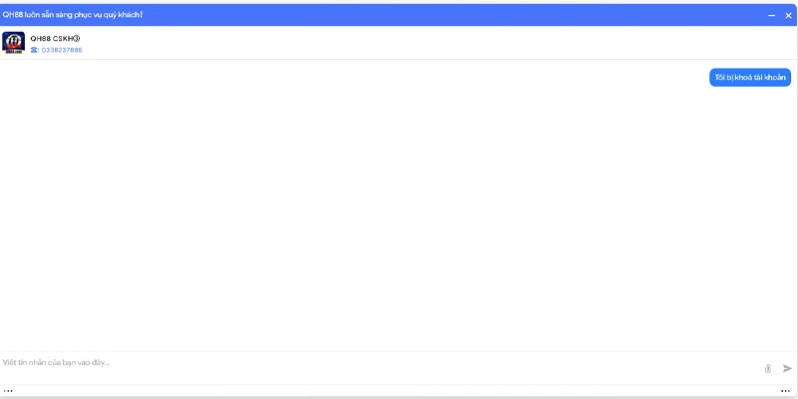Minimize the QH88 chat window

click(x=771, y=15)
